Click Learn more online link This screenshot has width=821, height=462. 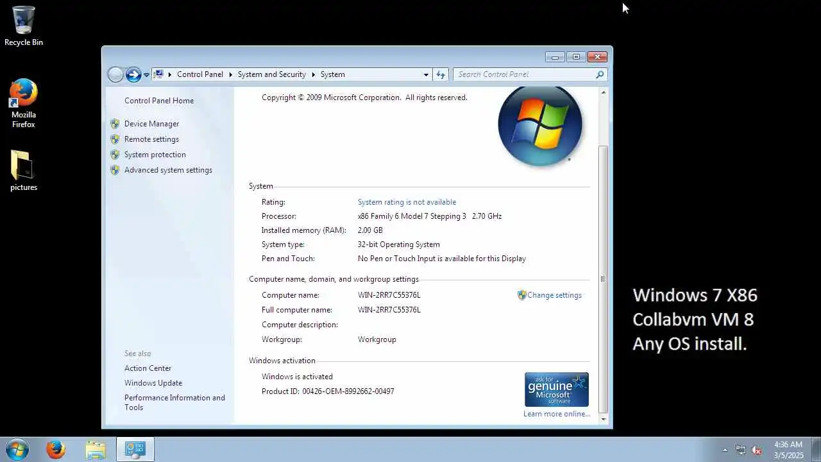[557, 414]
